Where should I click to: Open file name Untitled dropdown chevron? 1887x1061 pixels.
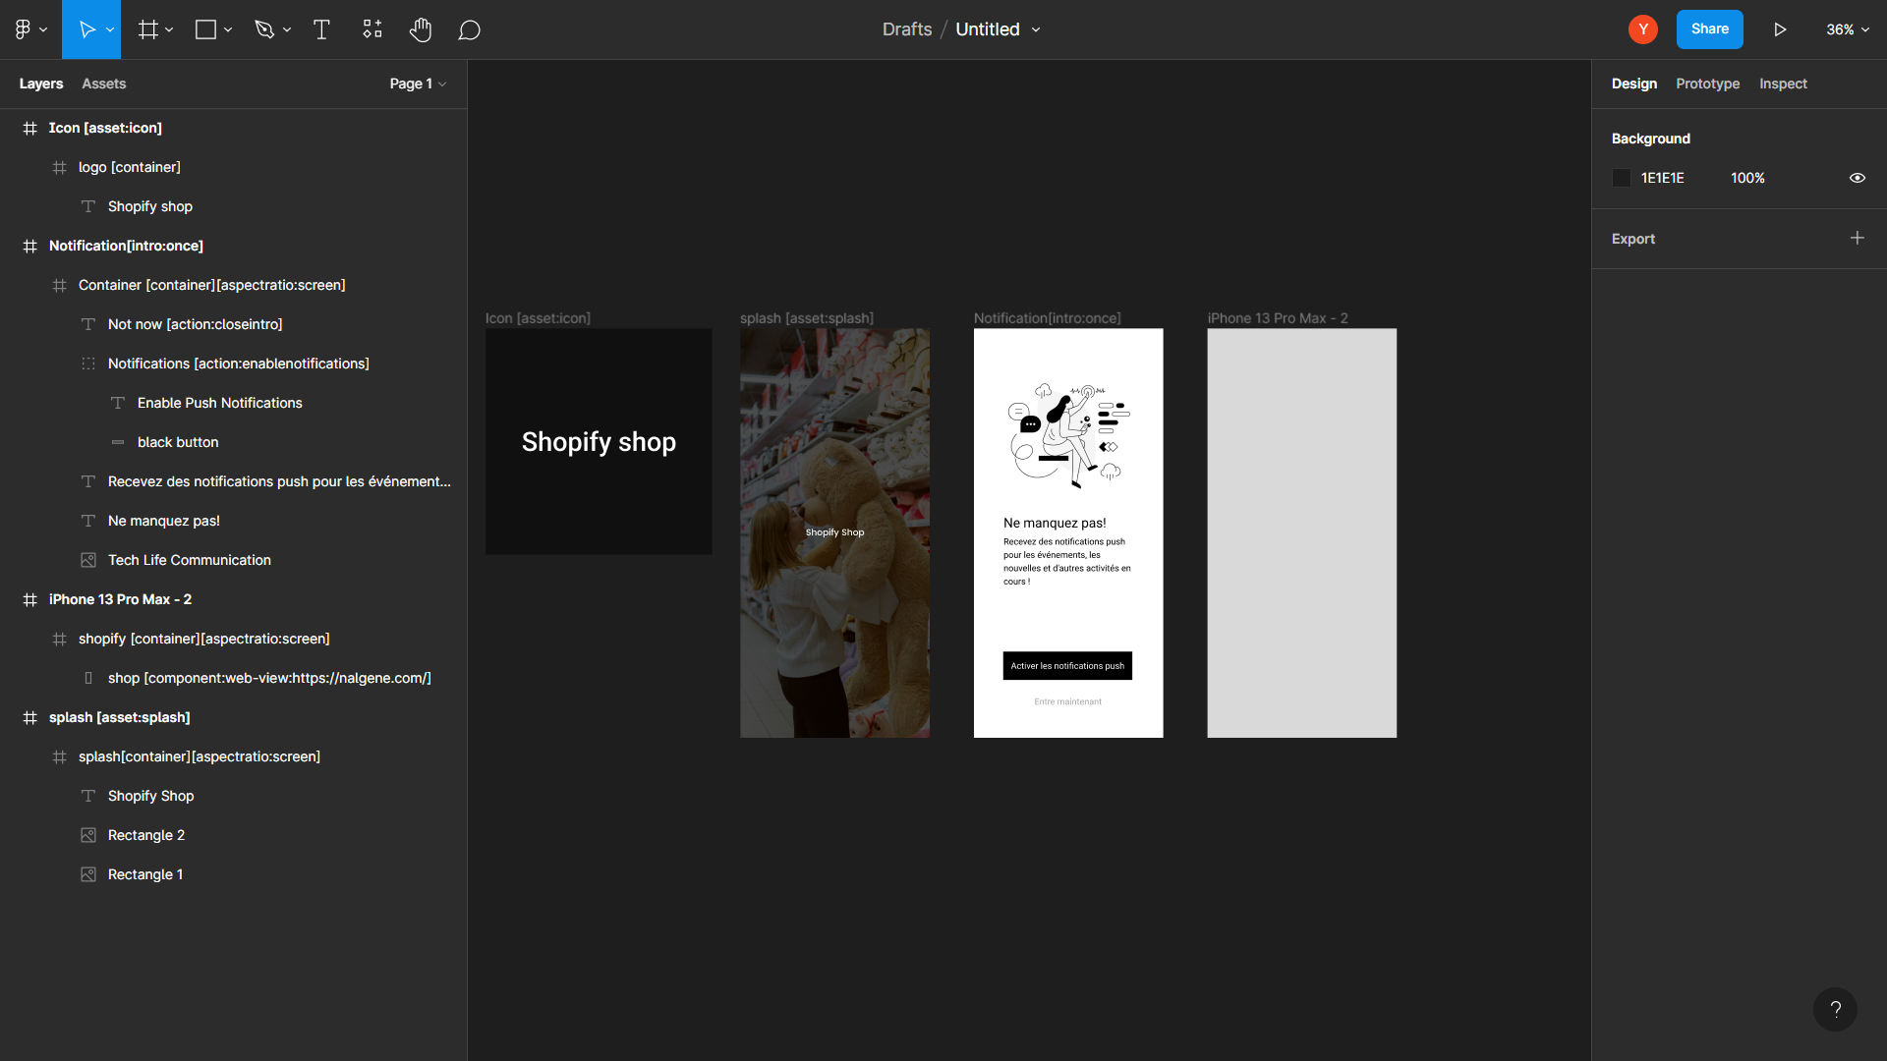point(1036,29)
